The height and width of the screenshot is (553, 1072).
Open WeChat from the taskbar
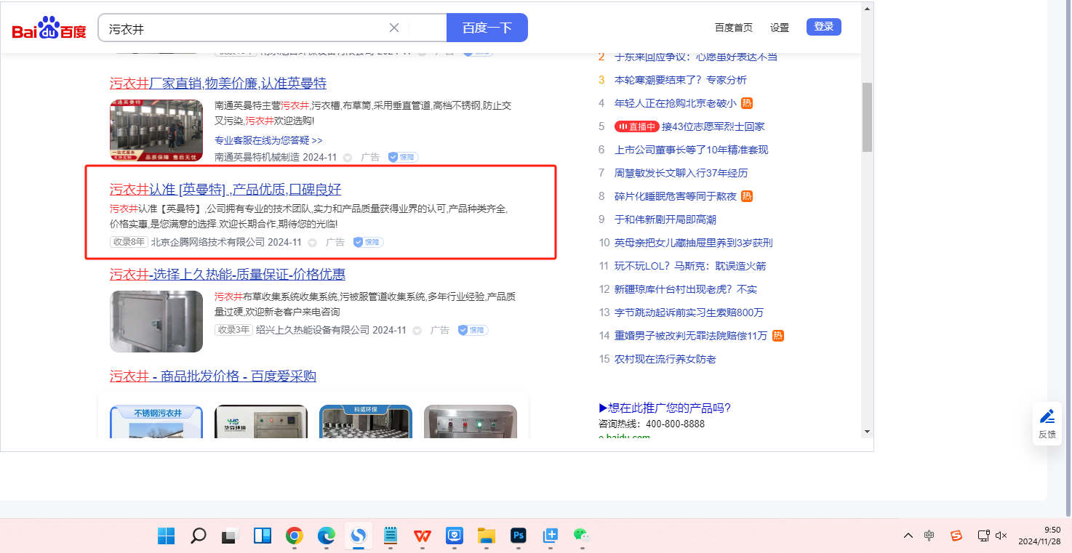tap(580, 536)
